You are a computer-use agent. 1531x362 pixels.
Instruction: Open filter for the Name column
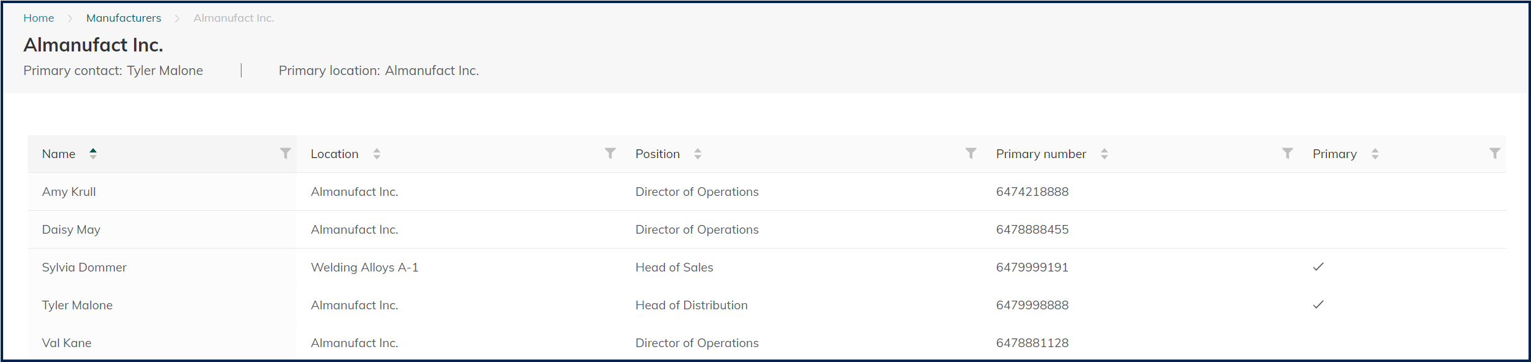285,153
